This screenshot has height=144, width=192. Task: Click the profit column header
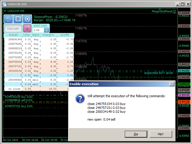[x=65, y=35]
